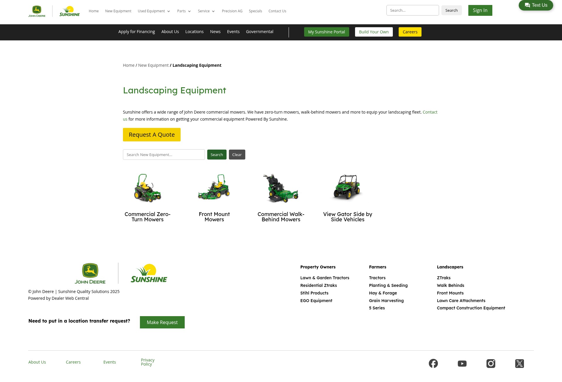Select the Front Mount Mowers image
This screenshot has width=562, height=382.
[214, 187]
